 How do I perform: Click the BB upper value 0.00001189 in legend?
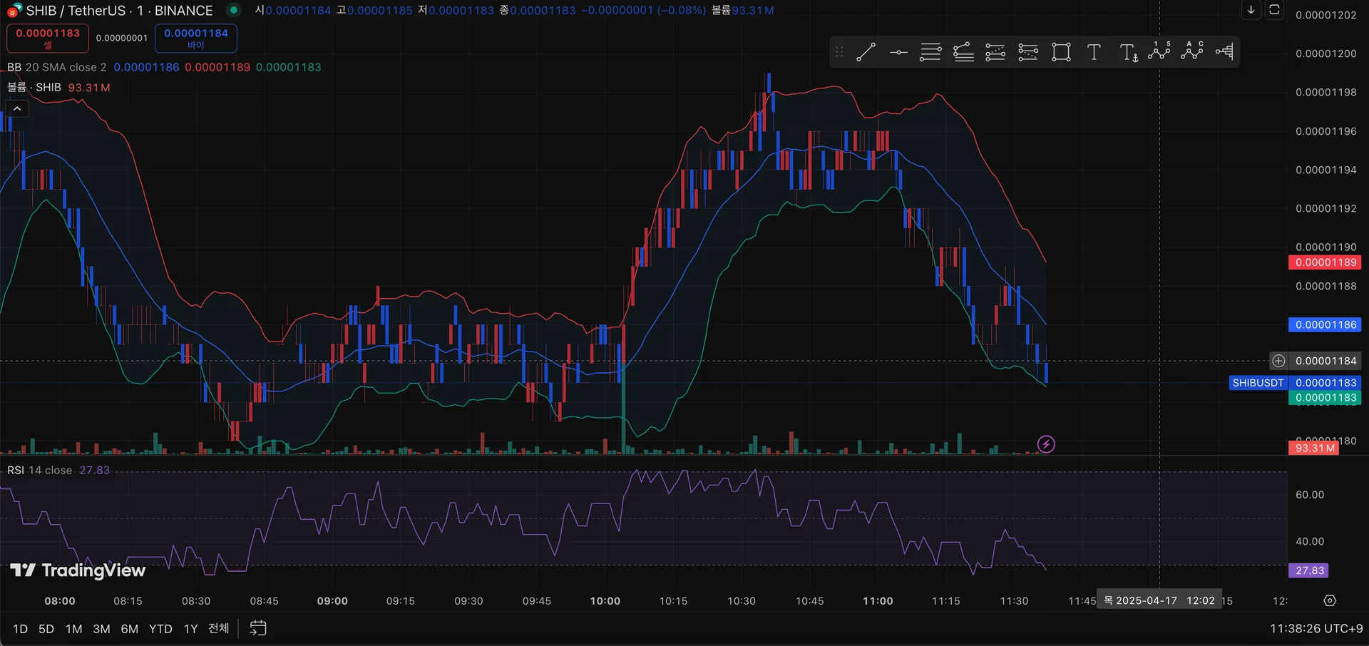[x=217, y=67]
